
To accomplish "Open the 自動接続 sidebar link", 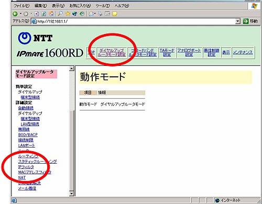I will 26,108.
